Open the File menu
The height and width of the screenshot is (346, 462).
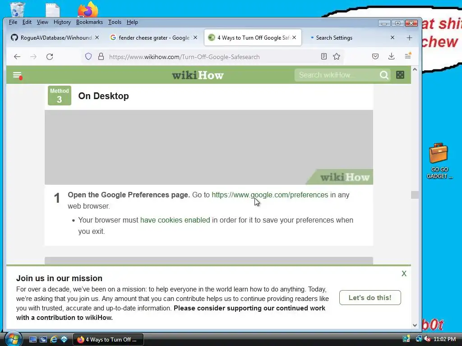click(13, 22)
